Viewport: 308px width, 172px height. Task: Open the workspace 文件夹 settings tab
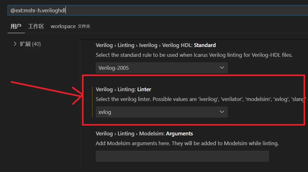(70, 26)
